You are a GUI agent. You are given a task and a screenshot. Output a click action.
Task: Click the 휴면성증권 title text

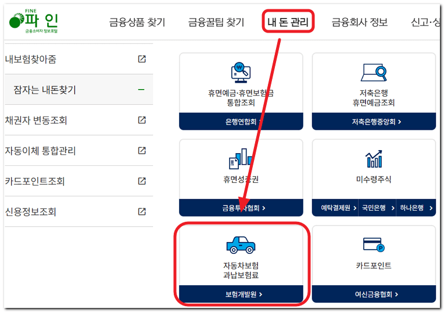pyautogui.click(x=241, y=179)
